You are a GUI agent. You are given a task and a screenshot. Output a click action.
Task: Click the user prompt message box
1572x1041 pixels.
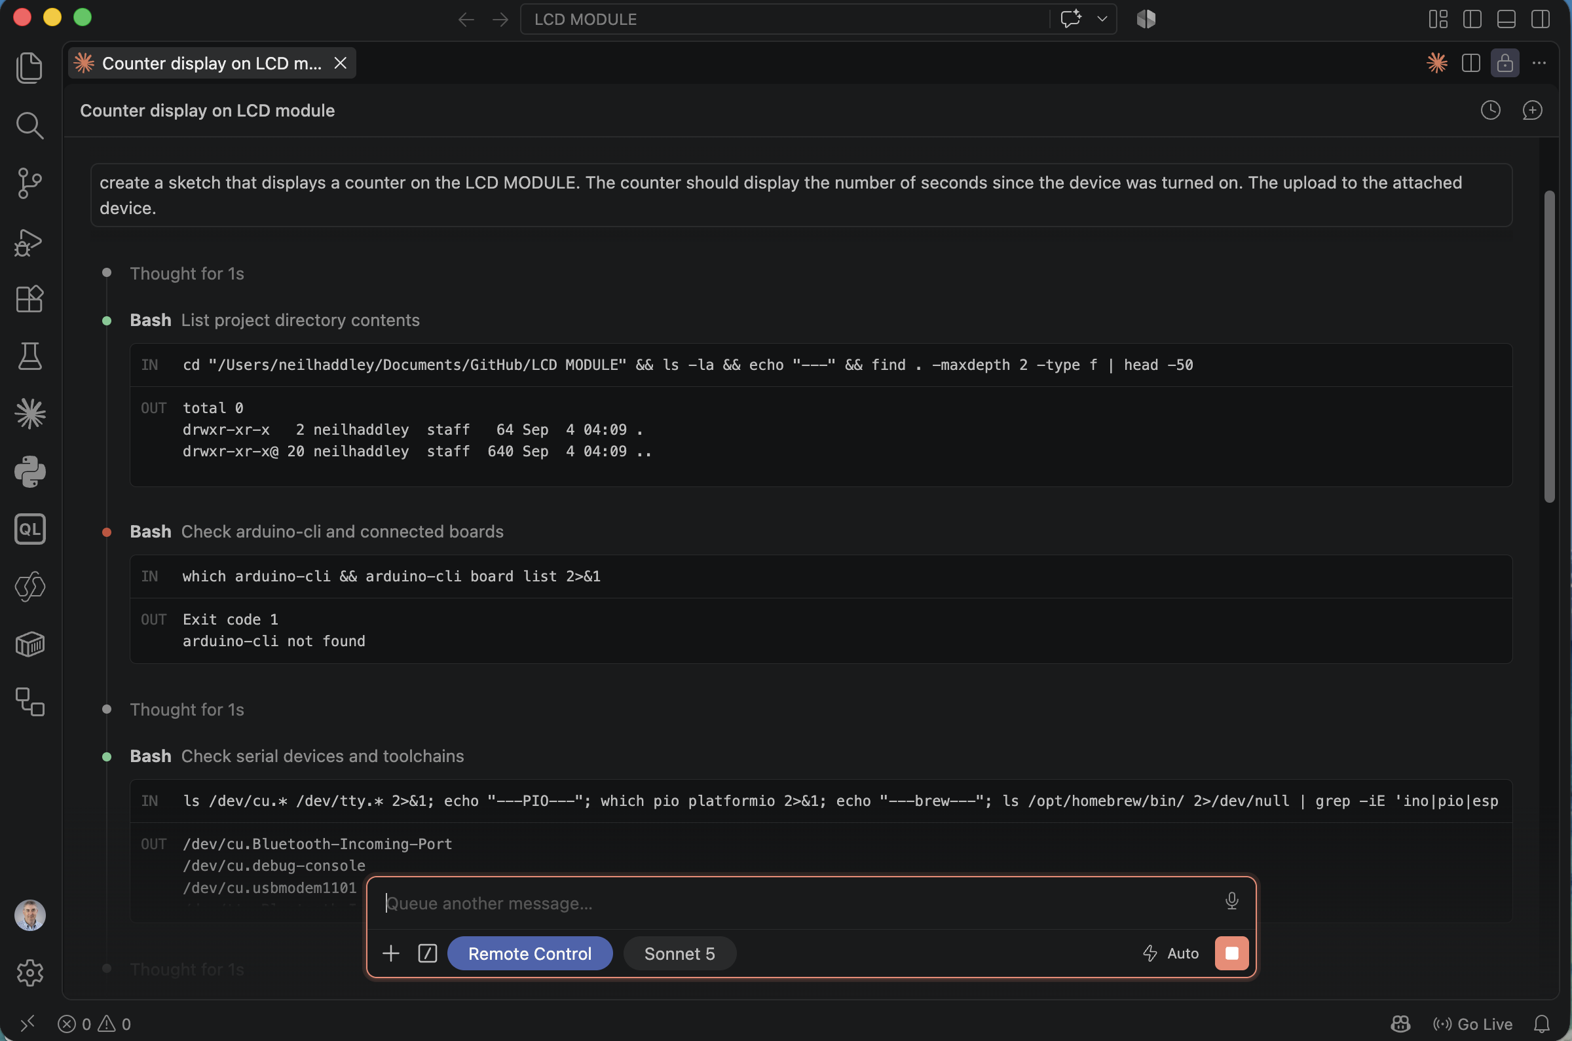[801, 195]
